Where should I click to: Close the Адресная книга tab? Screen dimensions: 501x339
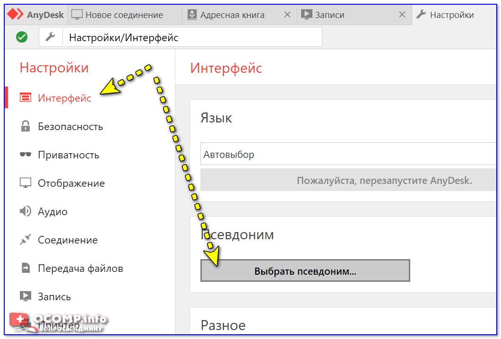(287, 14)
